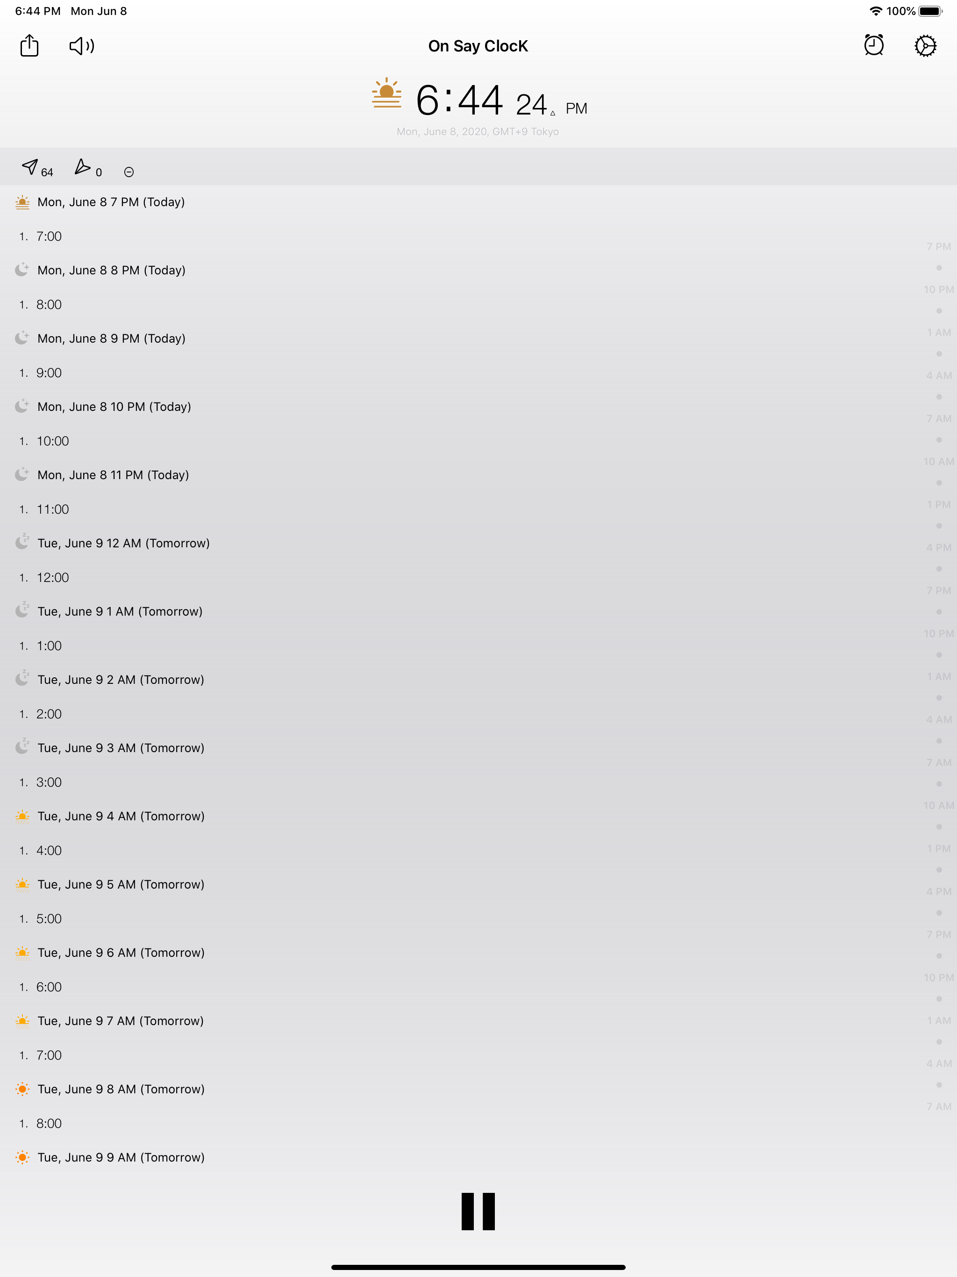Tap the 6:44 large clock time
Image resolution: width=957 pixels, height=1277 pixels.
[459, 100]
